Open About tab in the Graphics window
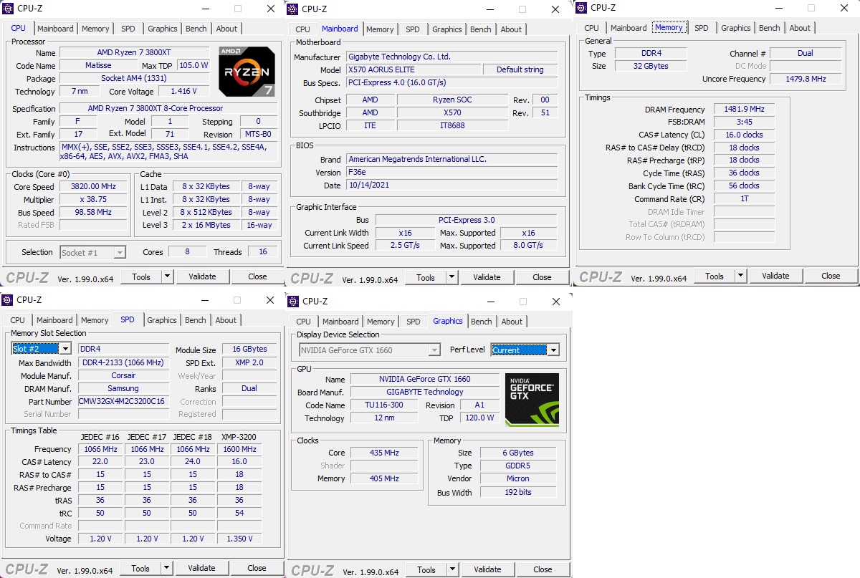The width and height of the screenshot is (860, 578). click(512, 322)
